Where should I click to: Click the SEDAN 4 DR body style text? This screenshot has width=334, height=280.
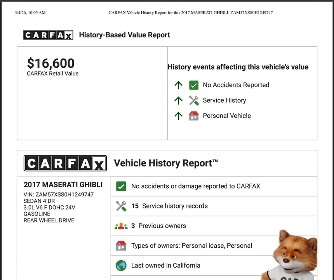click(x=39, y=201)
